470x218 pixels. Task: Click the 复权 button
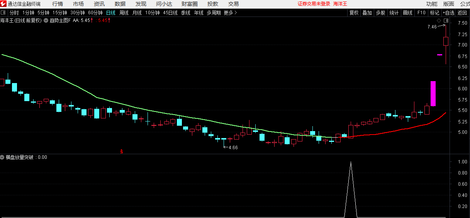(x=354, y=13)
